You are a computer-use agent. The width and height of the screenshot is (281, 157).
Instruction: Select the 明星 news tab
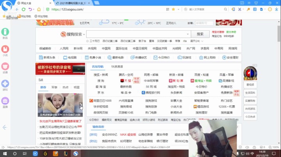(76, 87)
